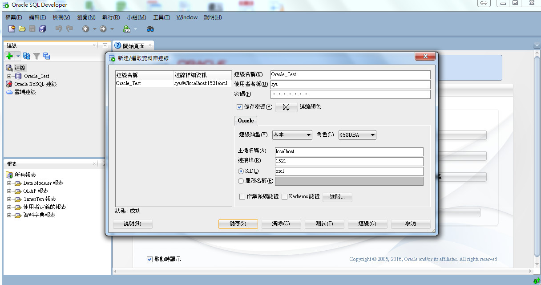This screenshot has height=285, width=541.
Task: Click the OLAP 報表 folder icon
Action: point(18,191)
